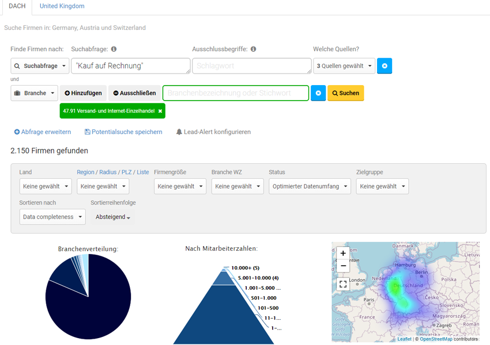Open Lead-Alert konfigurieren
490x345 pixels.
(213, 132)
